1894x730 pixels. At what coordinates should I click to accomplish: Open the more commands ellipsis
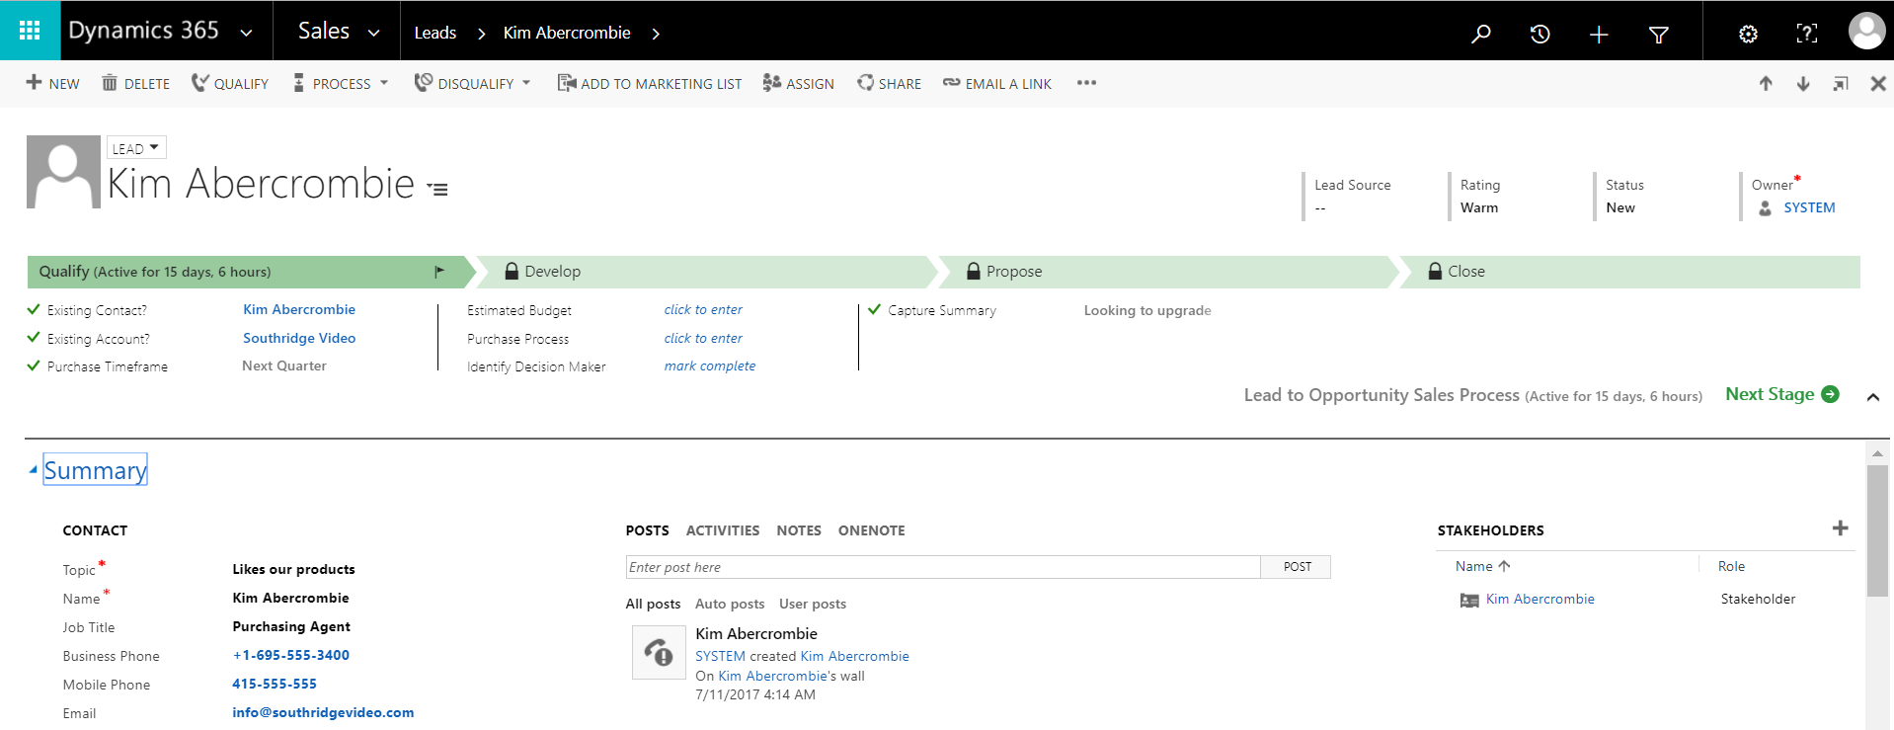pos(1086,83)
